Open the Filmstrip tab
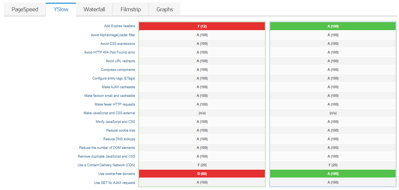 tap(131, 10)
